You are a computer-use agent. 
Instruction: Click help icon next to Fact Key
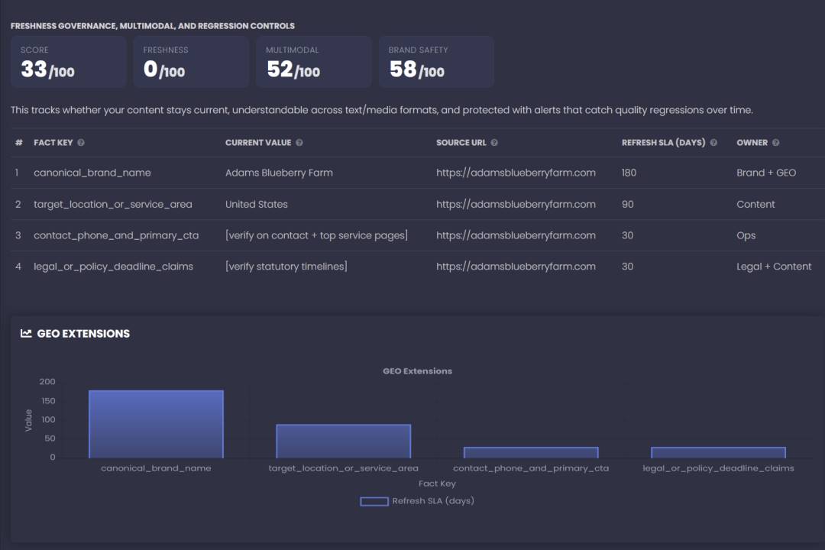click(x=81, y=143)
